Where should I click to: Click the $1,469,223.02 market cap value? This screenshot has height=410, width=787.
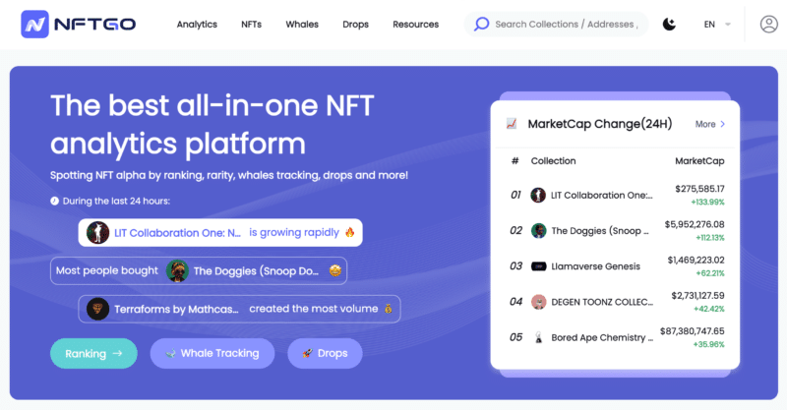696,260
